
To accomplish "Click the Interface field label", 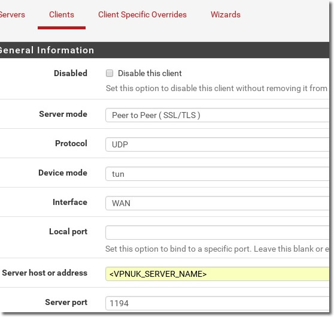I will (70, 202).
